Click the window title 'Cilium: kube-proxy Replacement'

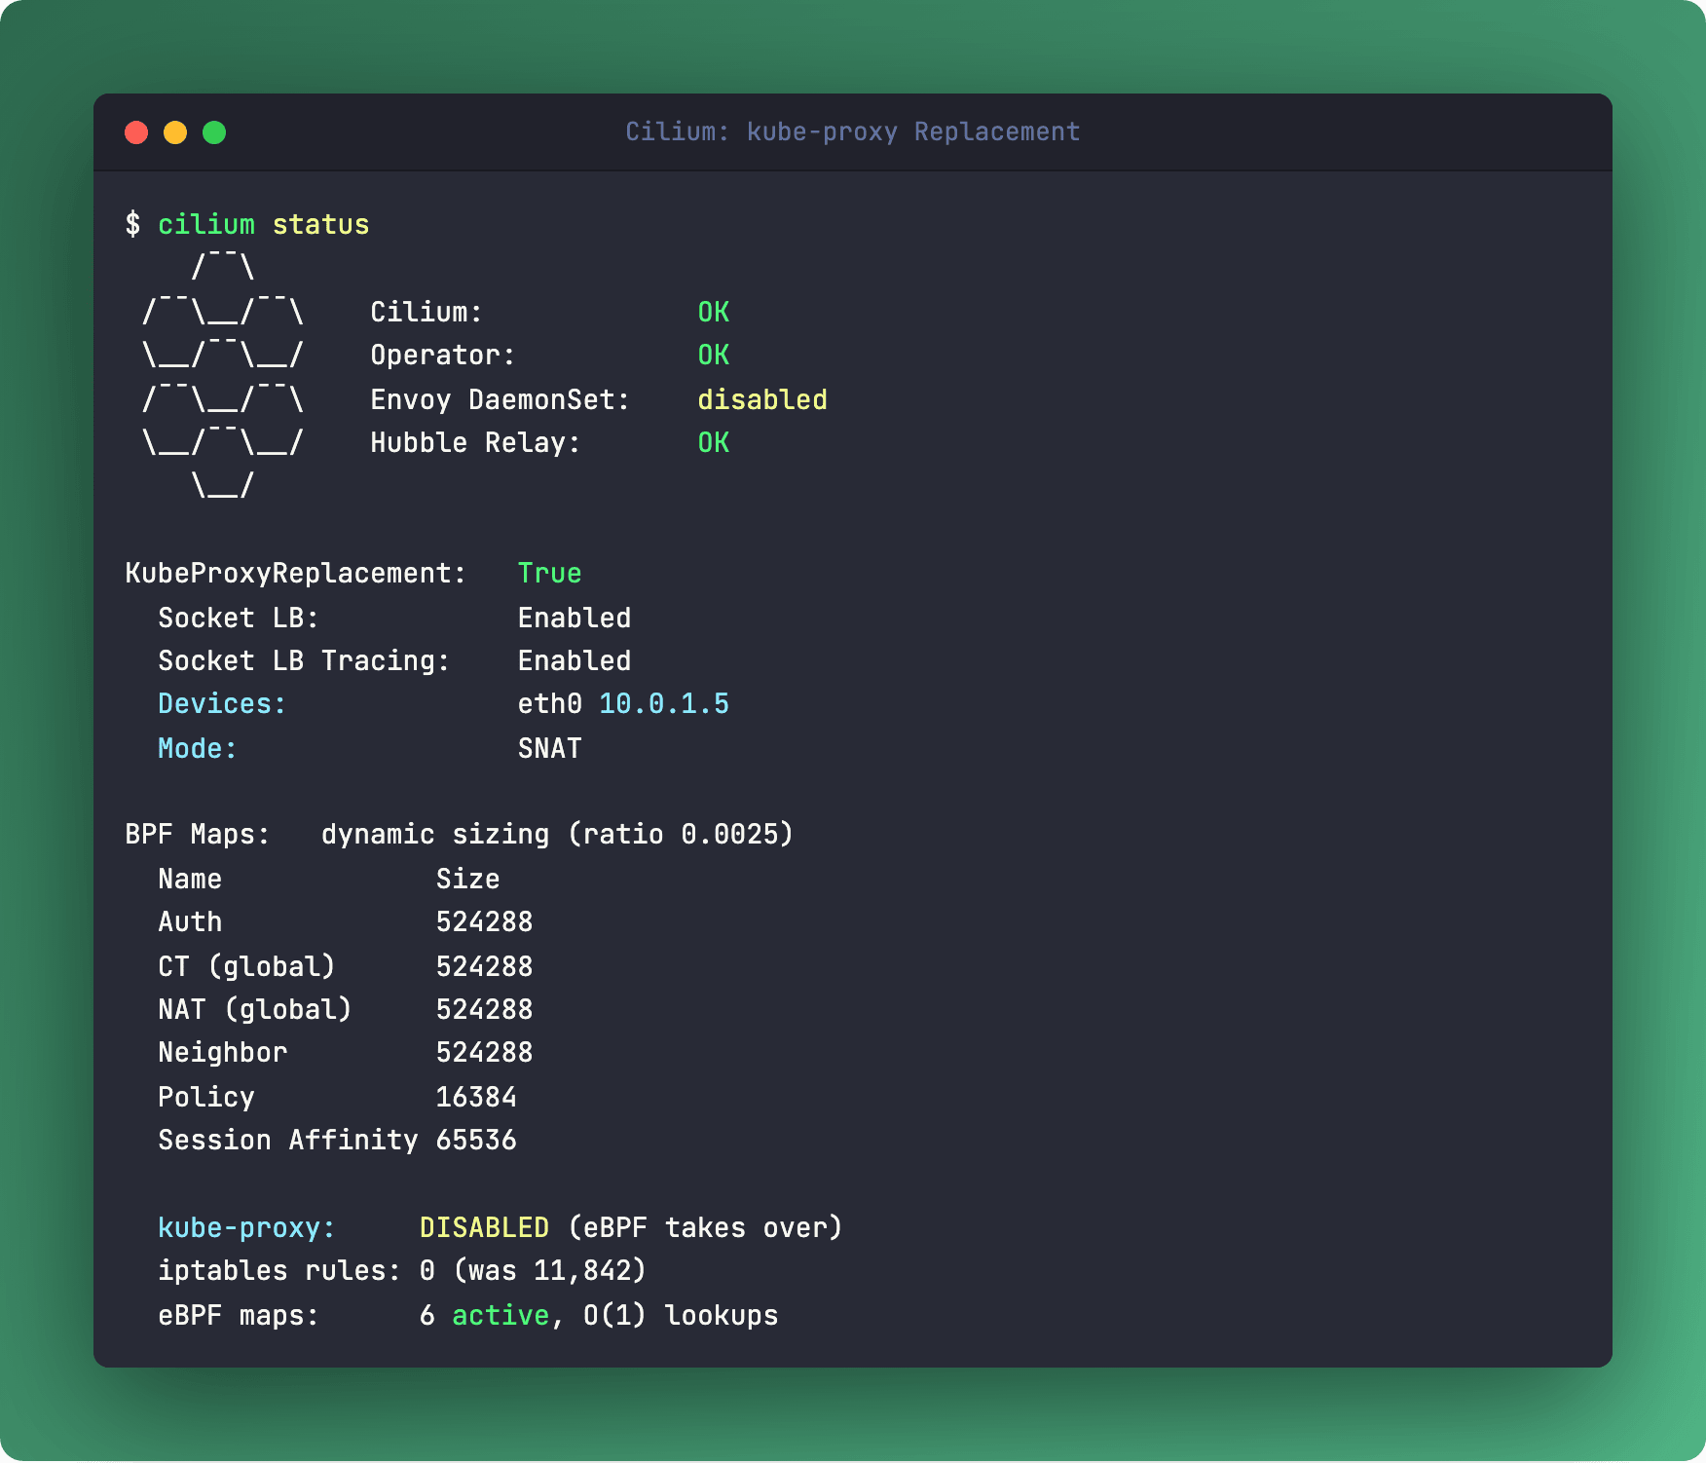click(853, 131)
